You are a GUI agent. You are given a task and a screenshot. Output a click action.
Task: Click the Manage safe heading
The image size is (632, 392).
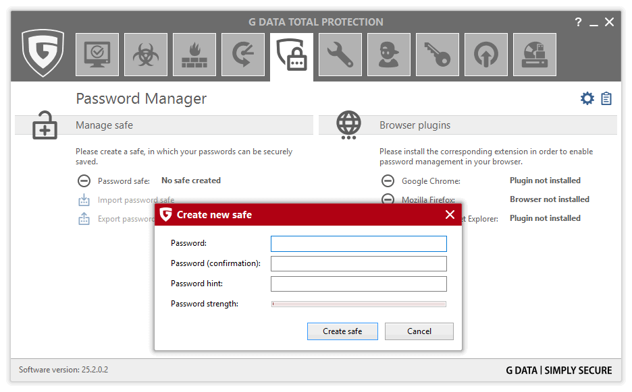click(x=105, y=125)
